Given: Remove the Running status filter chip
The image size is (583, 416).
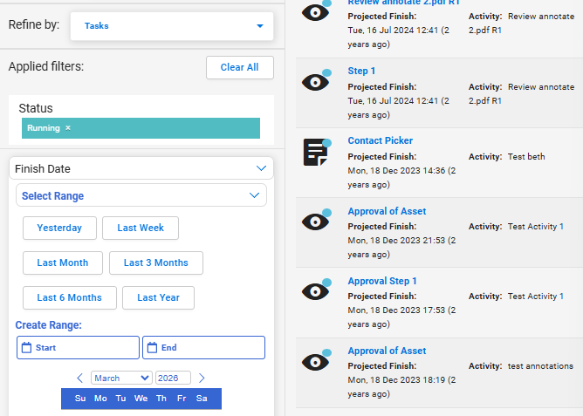Looking at the screenshot, I should [x=68, y=128].
